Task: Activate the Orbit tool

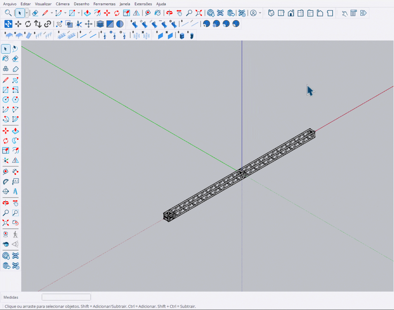Action: click(5, 203)
